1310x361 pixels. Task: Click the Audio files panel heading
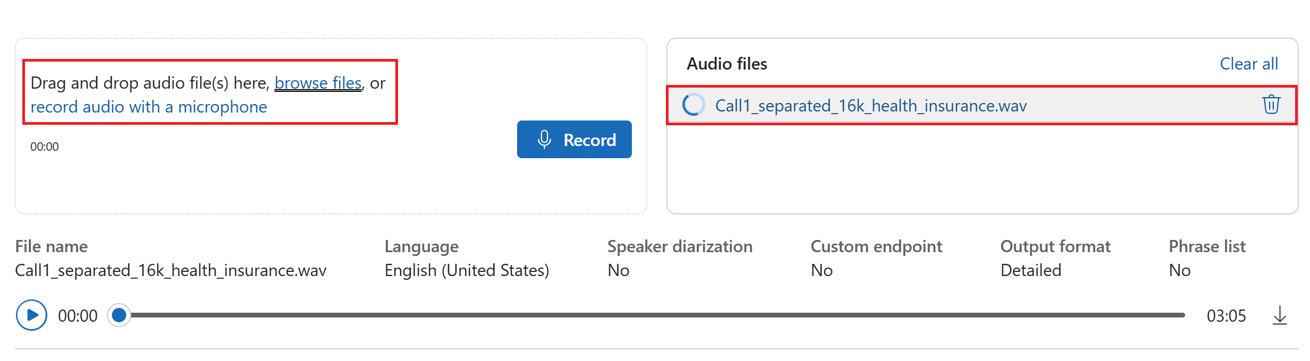726,64
